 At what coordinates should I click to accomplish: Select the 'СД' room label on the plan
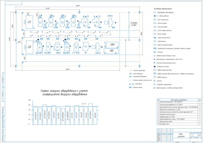pos(29,47)
